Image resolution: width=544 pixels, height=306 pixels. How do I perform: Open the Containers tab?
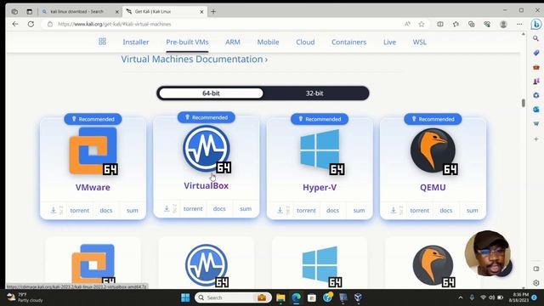point(349,42)
